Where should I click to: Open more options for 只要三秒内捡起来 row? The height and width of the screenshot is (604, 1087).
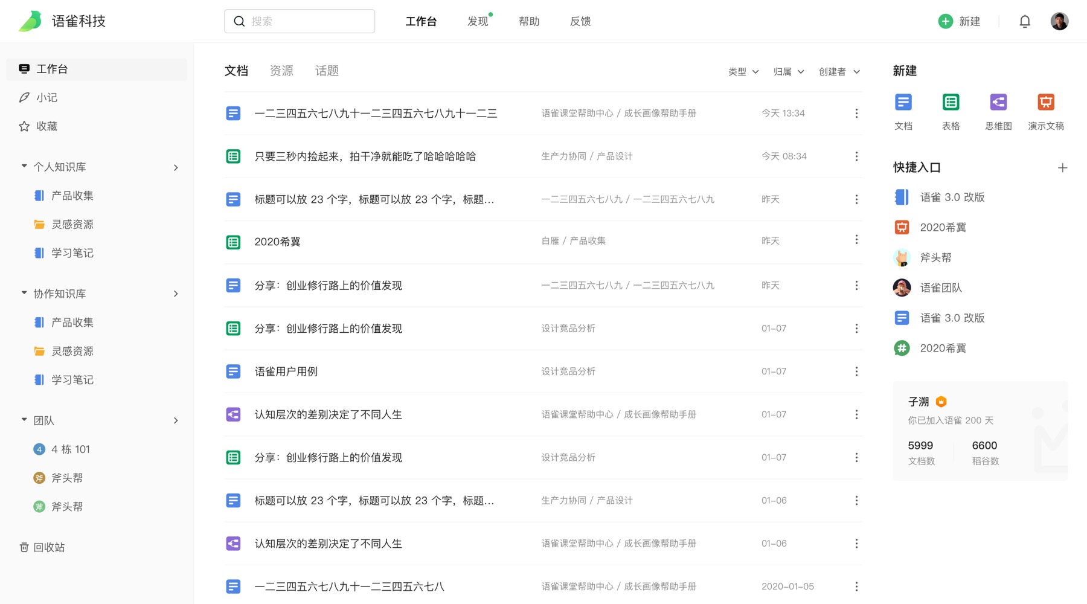click(x=856, y=156)
